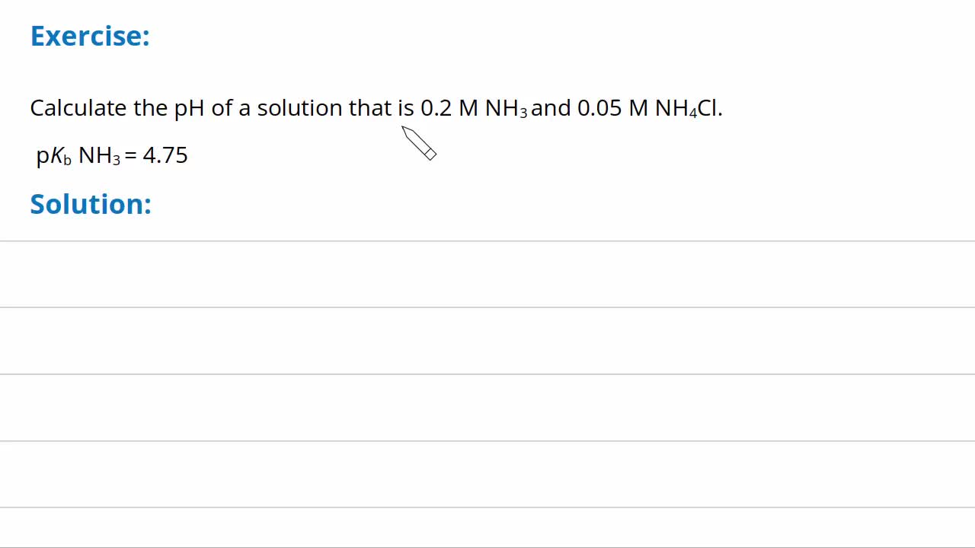The width and height of the screenshot is (975, 548).
Task: Click the NH4Cl formula
Action: point(688,109)
